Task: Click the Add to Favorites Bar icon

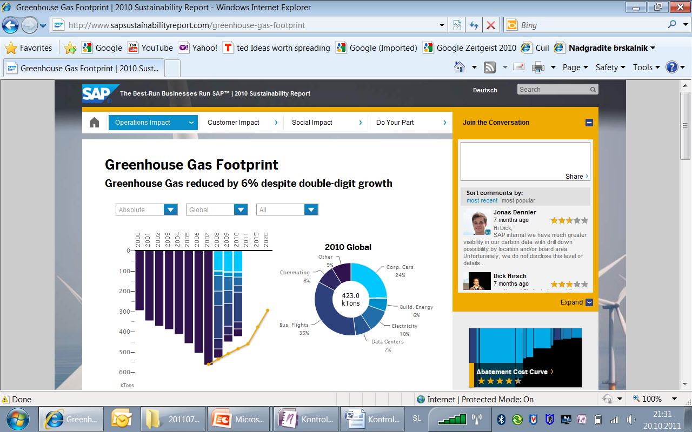Action: pos(70,48)
